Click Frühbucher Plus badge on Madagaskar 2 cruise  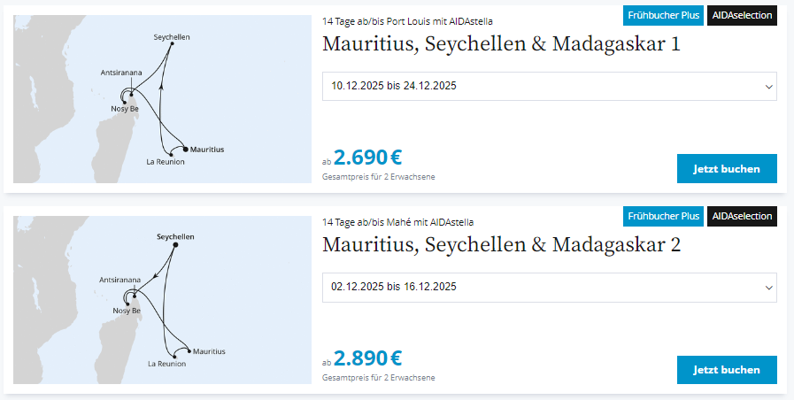[663, 216]
